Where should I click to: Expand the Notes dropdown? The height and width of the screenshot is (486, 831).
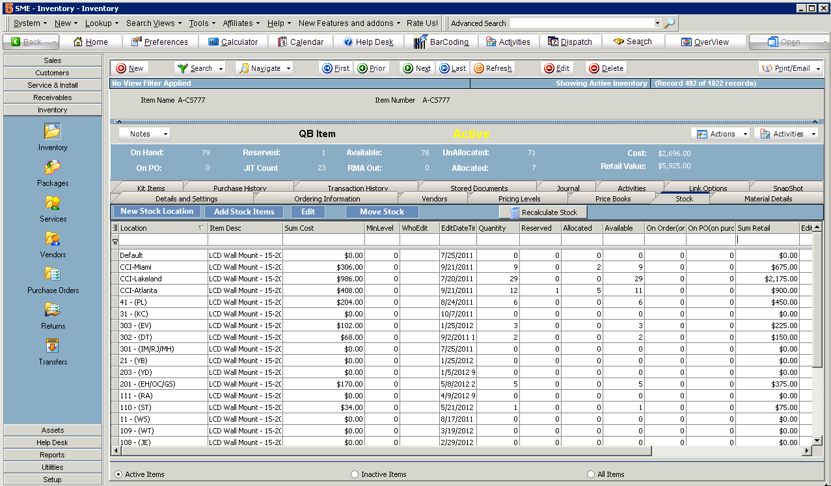[x=144, y=134]
